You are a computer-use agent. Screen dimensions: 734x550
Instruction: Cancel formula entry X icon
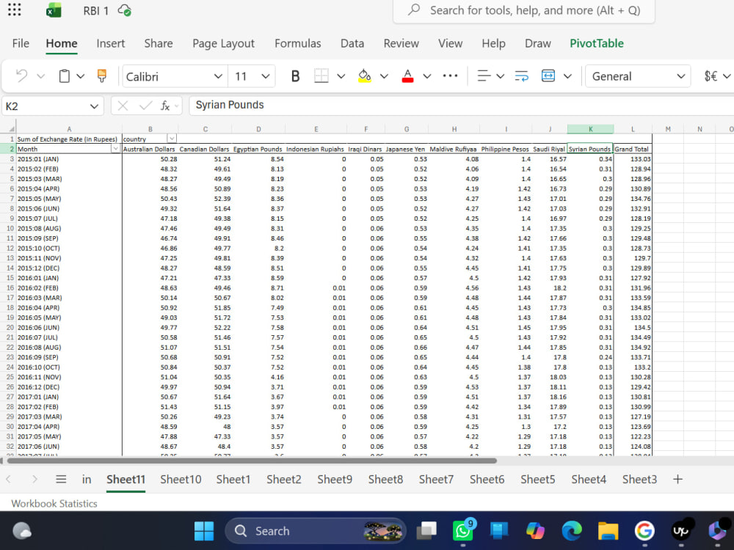(x=123, y=106)
